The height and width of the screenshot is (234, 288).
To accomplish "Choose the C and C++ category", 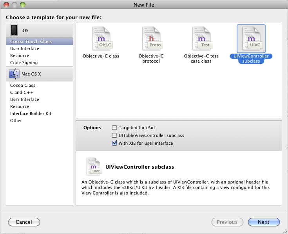I will point(40,92).
